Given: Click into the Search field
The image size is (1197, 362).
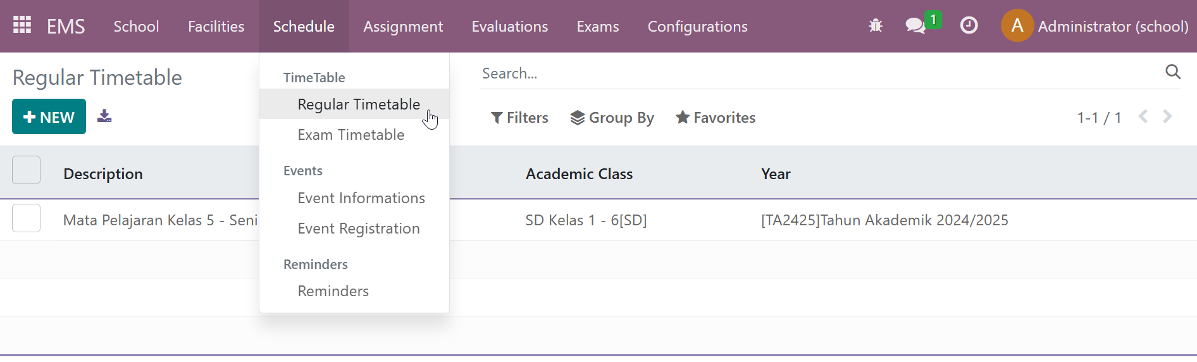Looking at the screenshot, I should (816, 73).
